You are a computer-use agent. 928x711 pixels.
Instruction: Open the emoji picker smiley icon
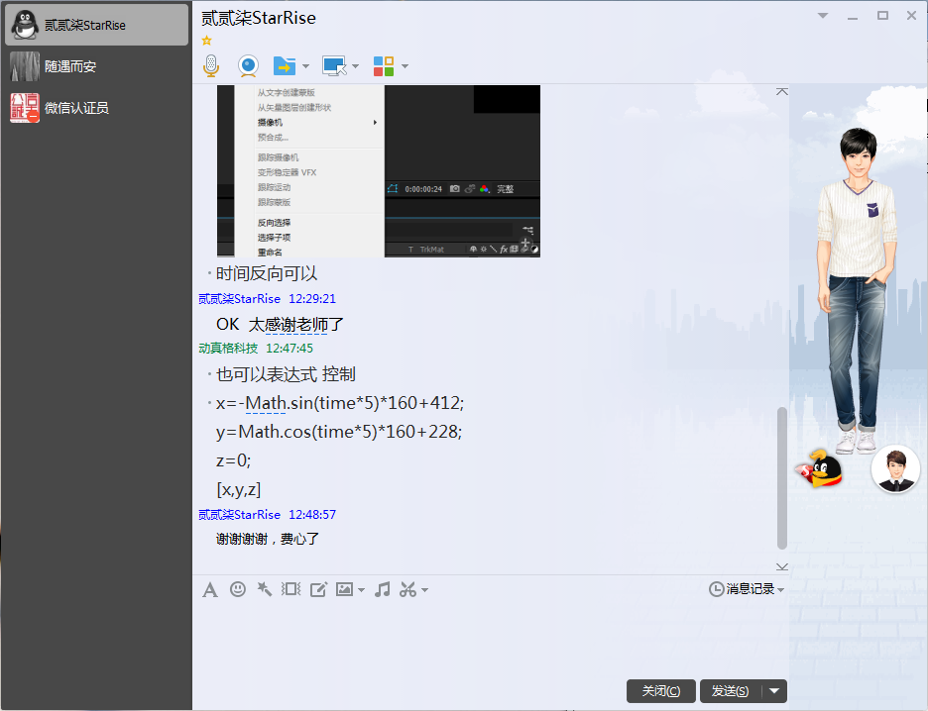[238, 589]
